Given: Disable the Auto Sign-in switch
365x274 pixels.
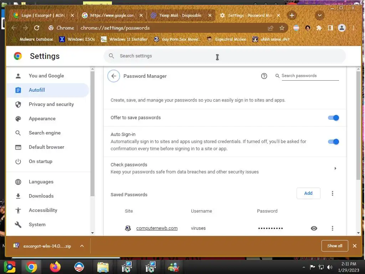Looking at the screenshot, I should coord(333,141).
